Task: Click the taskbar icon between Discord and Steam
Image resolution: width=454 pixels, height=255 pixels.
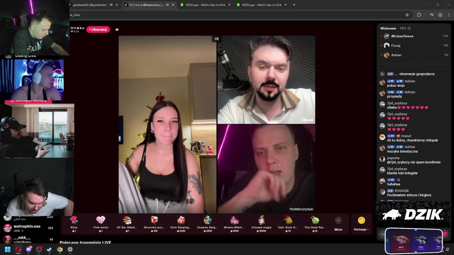Action: click(39, 249)
